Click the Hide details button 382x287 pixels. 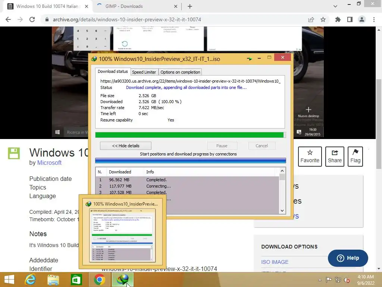tap(126, 146)
